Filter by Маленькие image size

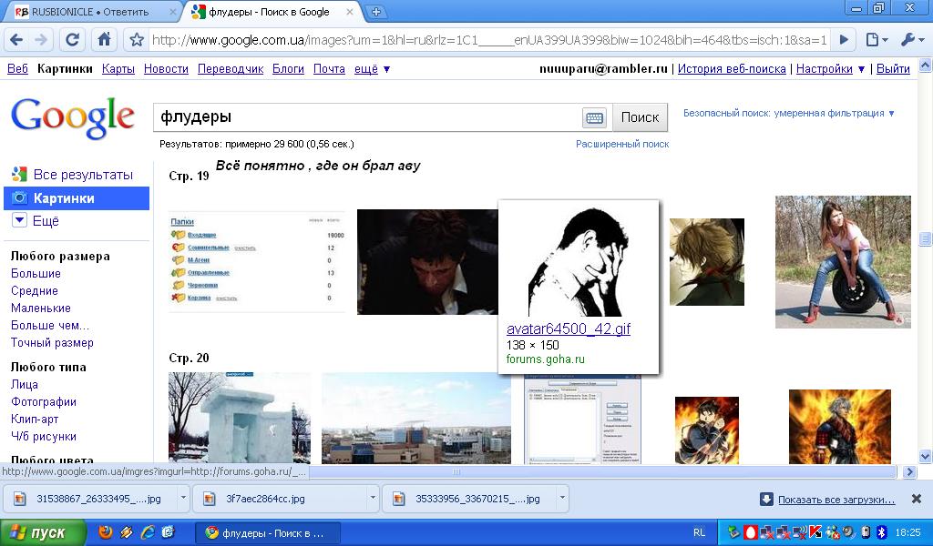[x=40, y=308]
